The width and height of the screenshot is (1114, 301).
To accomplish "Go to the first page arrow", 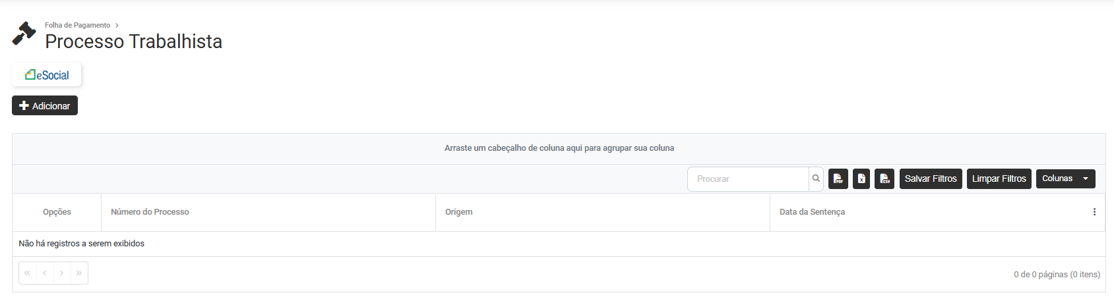I will [x=27, y=273].
